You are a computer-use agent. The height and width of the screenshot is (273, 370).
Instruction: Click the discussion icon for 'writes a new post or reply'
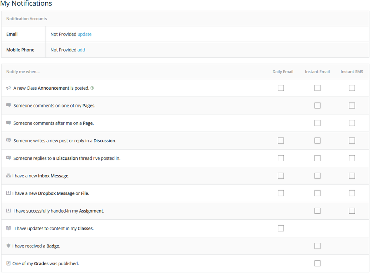tap(9, 140)
